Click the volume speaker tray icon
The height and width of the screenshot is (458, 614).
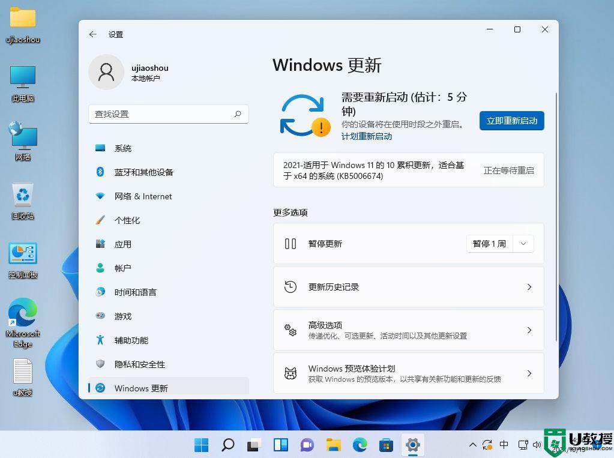click(x=537, y=445)
